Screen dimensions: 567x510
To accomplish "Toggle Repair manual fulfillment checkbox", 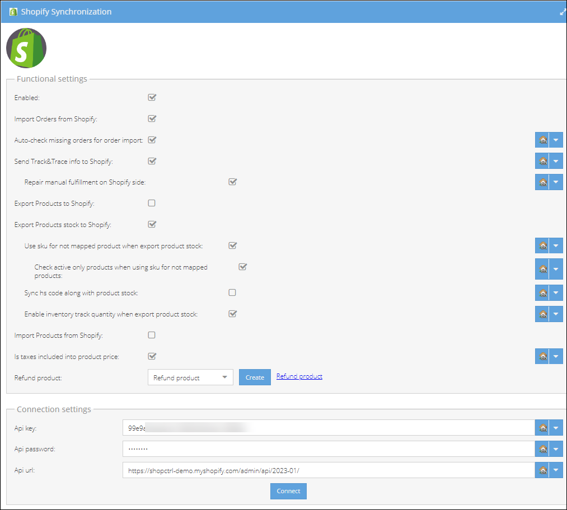I will (x=232, y=182).
